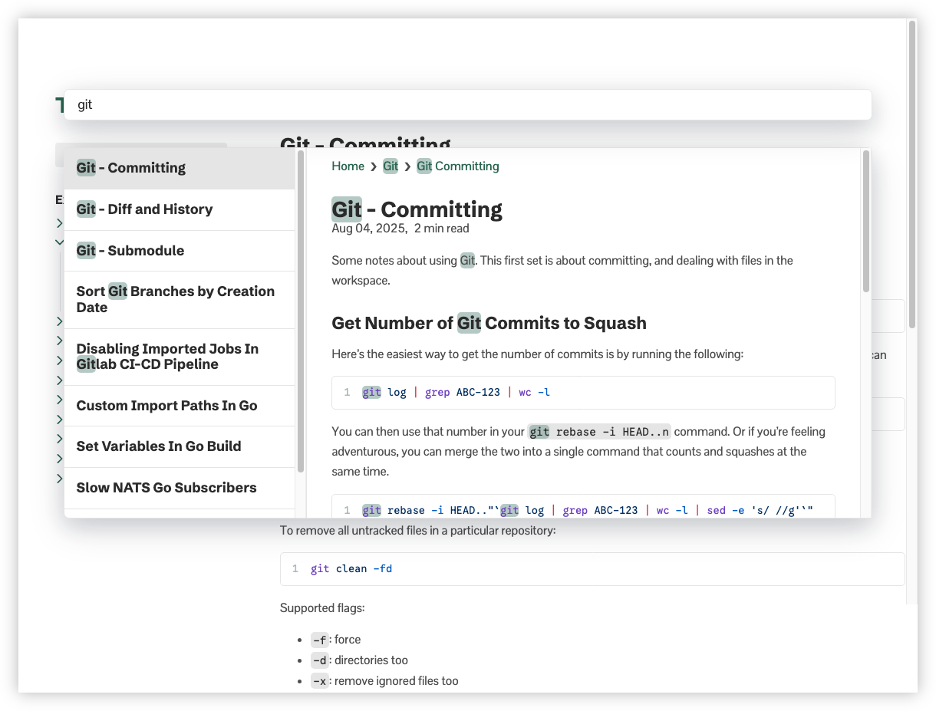Select "Slow NATS Go Subscribers" result
This screenshot has height=711, width=936.
pos(180,488)
